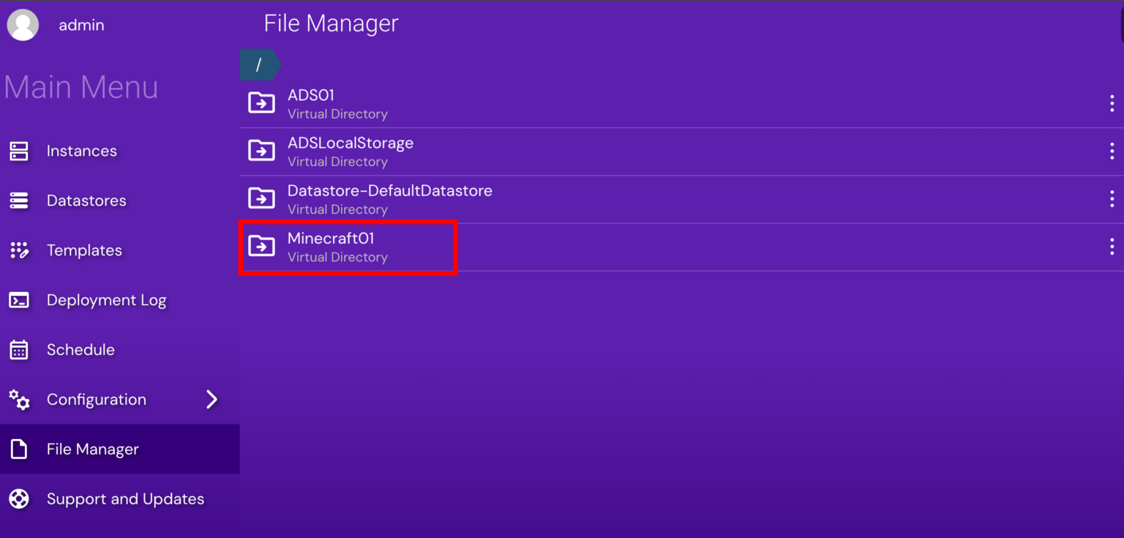
Task: Expand the Configuration submenu chevron
Action: click(211, 399)
